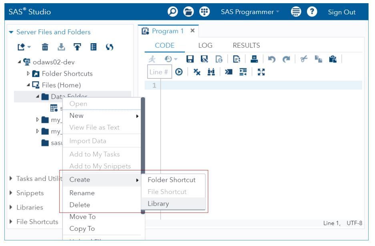Click the Upload icon in files toolbar
Image resolution: width=375 pixels, height=246 pixels.
point(77,47)
